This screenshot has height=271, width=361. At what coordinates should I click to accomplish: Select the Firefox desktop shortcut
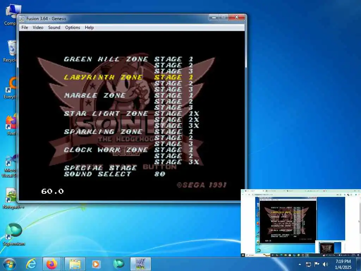click(11, 125)
